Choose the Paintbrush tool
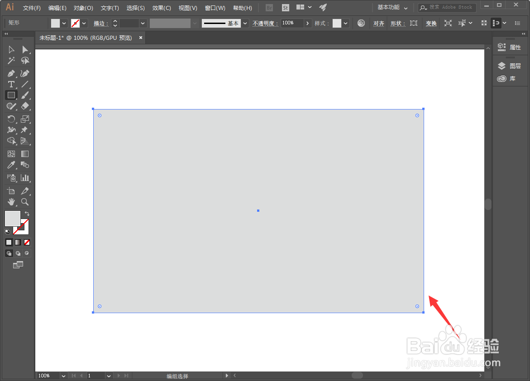Screen dimensions: 530x381 (25, 95)
